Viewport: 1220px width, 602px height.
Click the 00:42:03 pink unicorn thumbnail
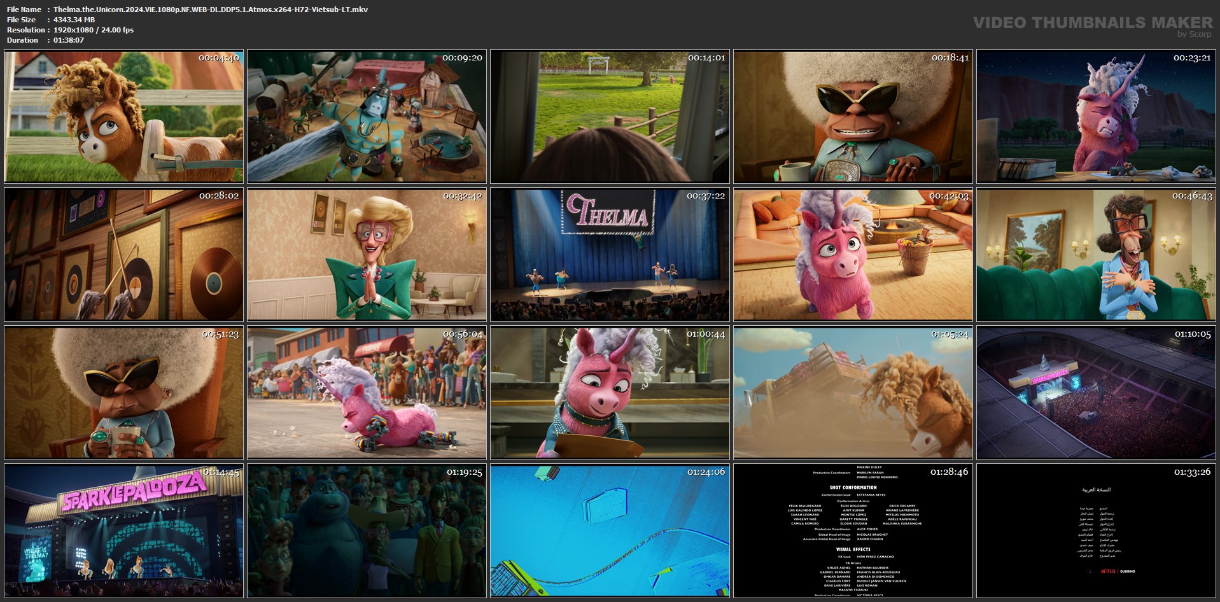(853, 255)
